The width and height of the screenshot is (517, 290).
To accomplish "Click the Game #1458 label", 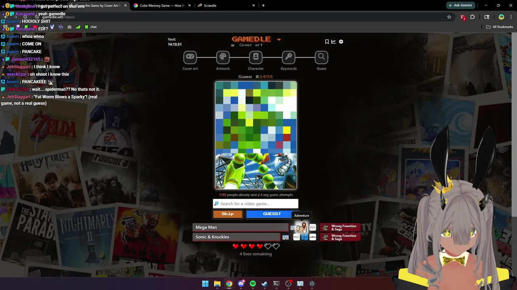I will pos(256,77).
